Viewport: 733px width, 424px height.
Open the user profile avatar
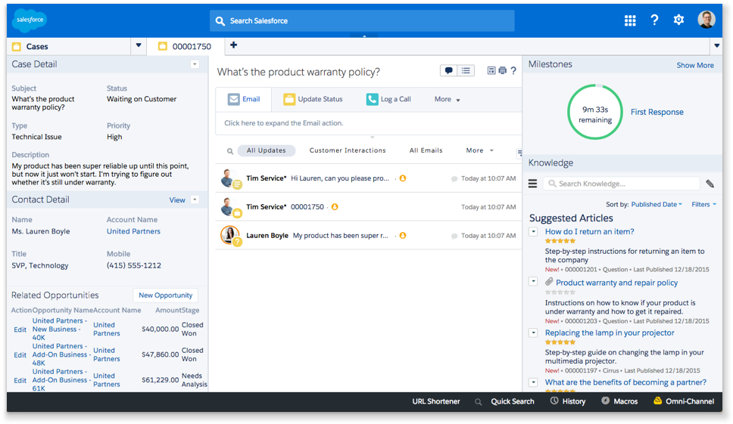pyautogui.click(x=706, y=20)
